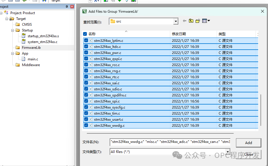Screen dimensions: 268x166
Task: Select the App group label
Action: (x=25, y=53)
